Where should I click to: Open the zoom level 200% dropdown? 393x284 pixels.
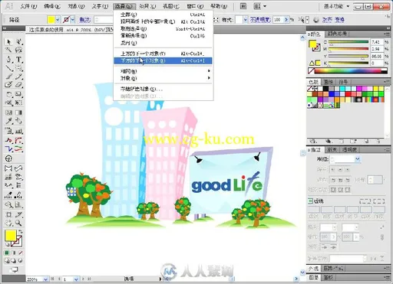point(45,279)
